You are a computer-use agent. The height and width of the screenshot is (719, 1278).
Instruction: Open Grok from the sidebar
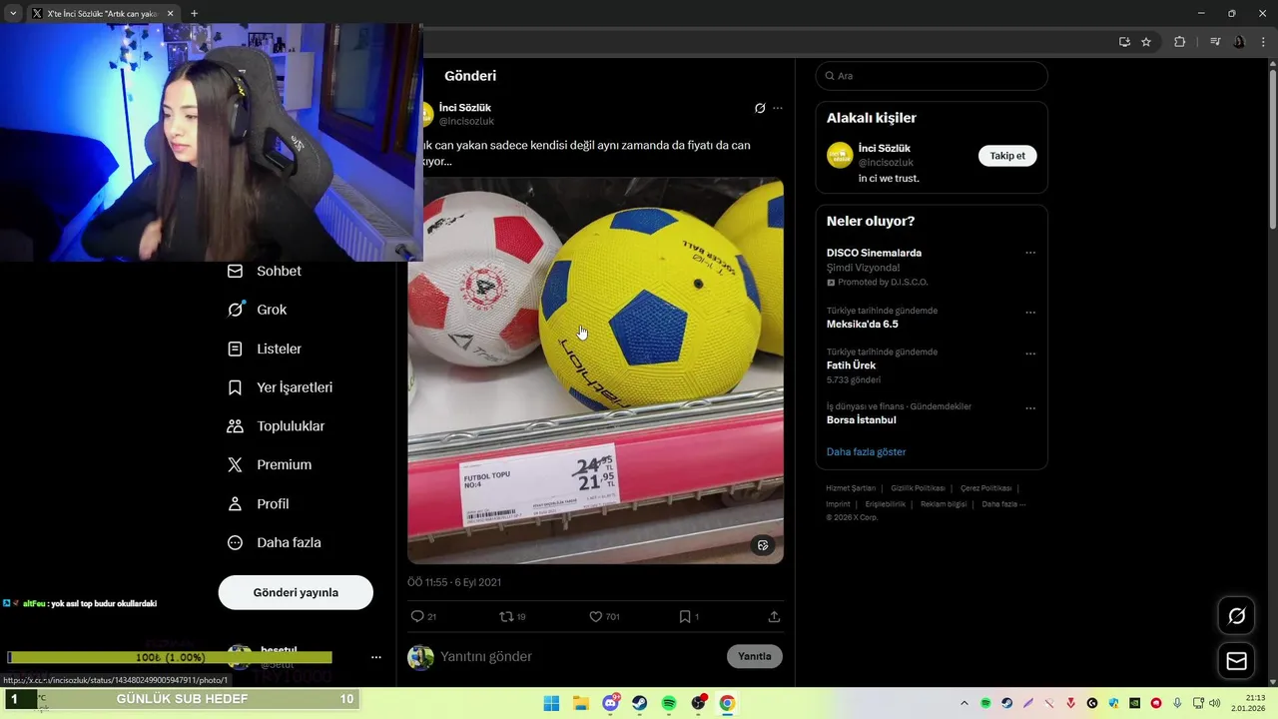pos(272,310)
